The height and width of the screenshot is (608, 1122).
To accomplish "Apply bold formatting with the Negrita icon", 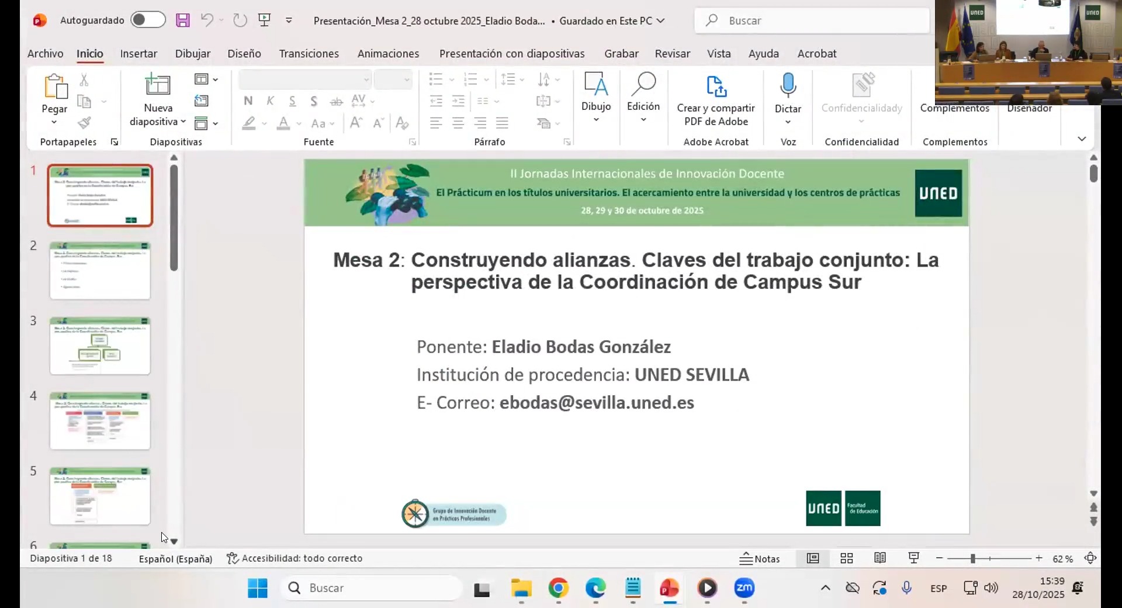I will (248, 101).
